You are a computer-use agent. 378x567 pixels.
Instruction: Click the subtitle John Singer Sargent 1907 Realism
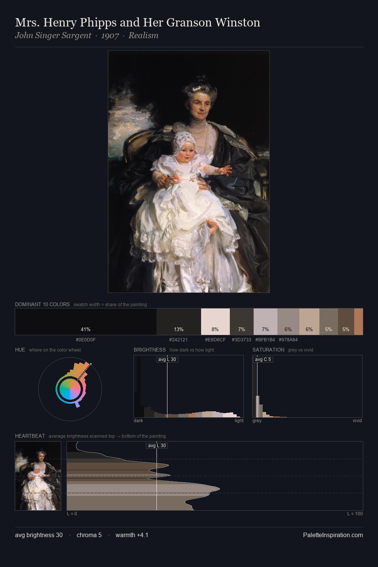(87, 36)
